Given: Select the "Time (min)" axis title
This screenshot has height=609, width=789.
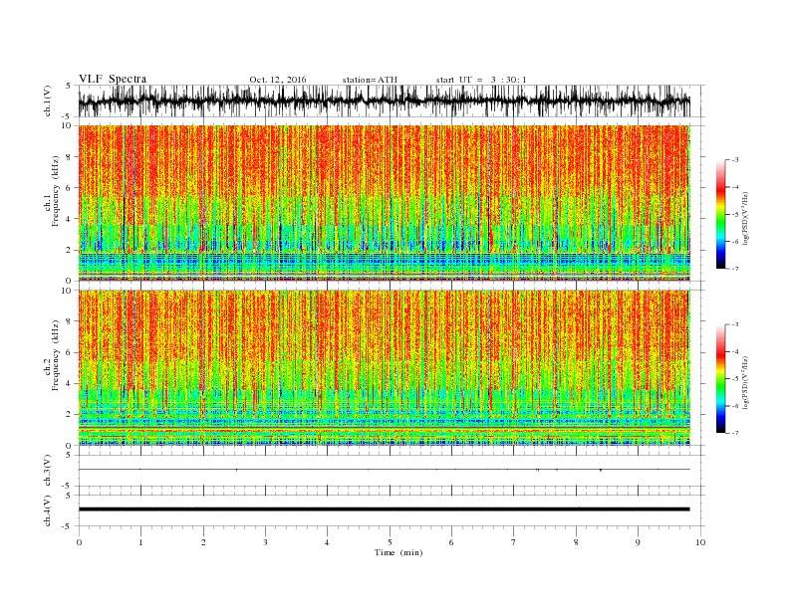Looking at the screenshot, I should (x=398, y=552).
